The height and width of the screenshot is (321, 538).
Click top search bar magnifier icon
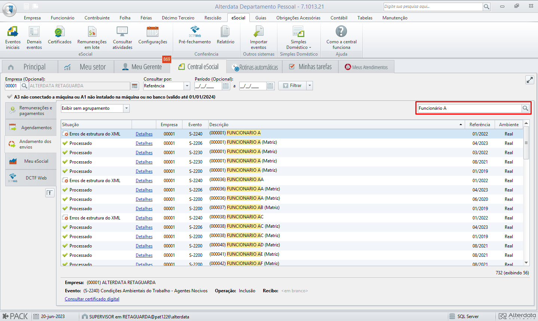[486, 7]
